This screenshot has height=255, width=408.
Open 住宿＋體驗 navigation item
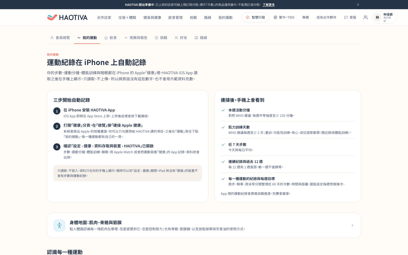pyautogui.click(x=127, y=17)
